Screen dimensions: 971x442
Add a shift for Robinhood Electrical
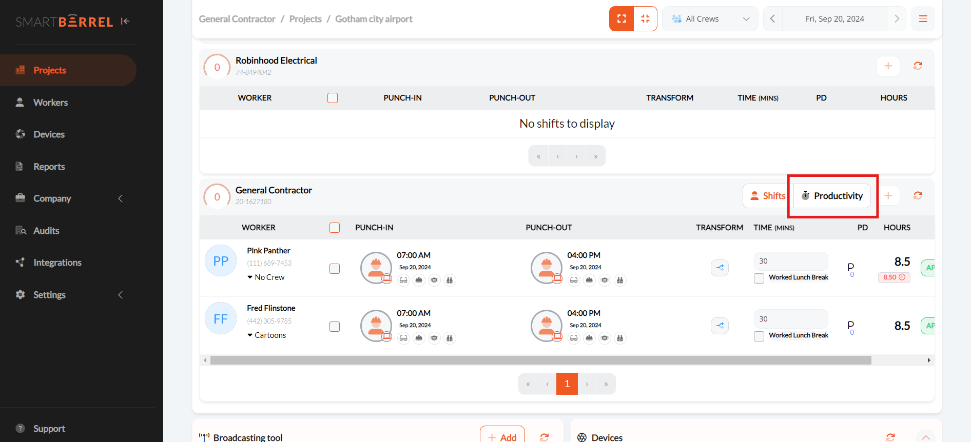click(x=888, y=66)
